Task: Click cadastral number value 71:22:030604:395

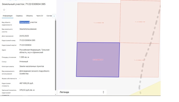Action: [27, 40]
